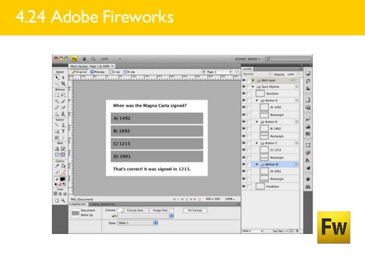The image size is (365, 258).
Task: Click Hide slices and hotspots button
Action: (57, 155)
